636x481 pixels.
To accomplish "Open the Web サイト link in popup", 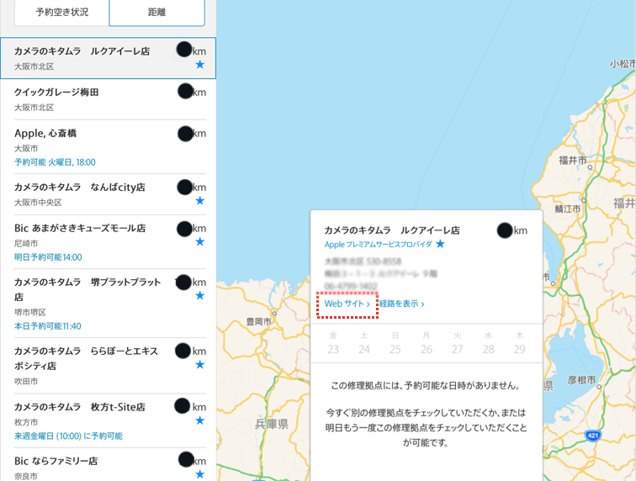I will pyautogui.click(x=347, y=304).
